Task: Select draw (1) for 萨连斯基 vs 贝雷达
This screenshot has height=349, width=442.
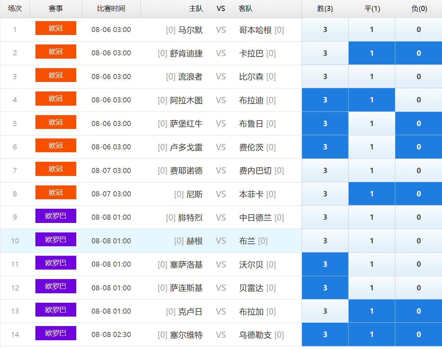Action: tap(372, 288)
